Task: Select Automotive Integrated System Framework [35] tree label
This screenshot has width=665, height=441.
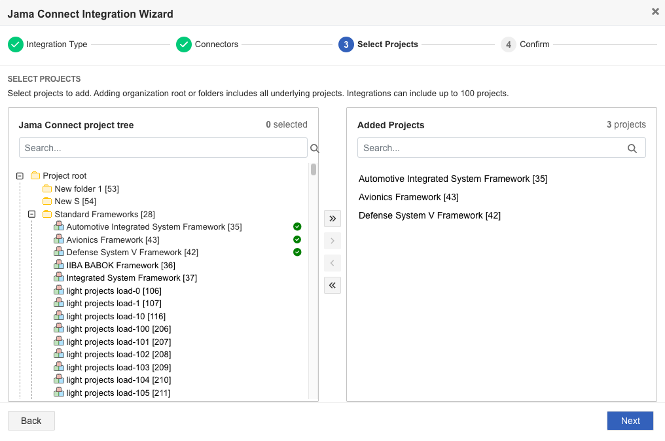Action: click(154, 227)
